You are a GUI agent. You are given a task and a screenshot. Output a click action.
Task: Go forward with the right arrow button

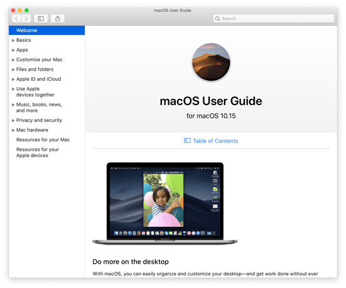(26, 19)
